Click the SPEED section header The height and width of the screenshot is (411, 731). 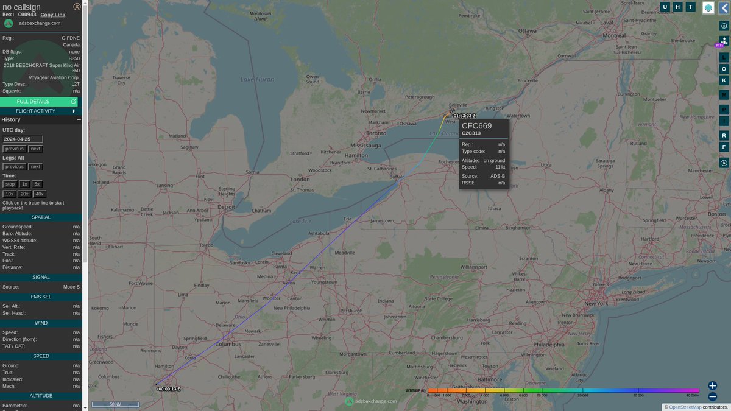(x=41, y=356)
